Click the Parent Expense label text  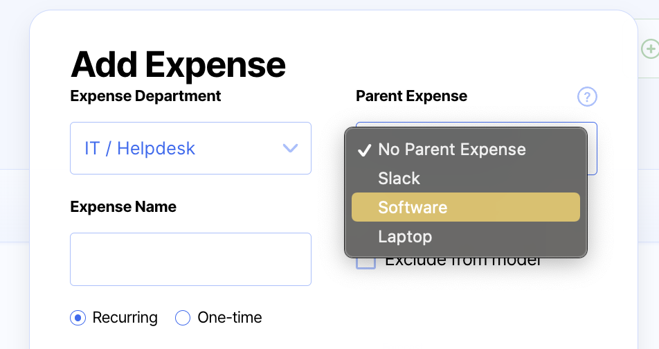(411, 96)
